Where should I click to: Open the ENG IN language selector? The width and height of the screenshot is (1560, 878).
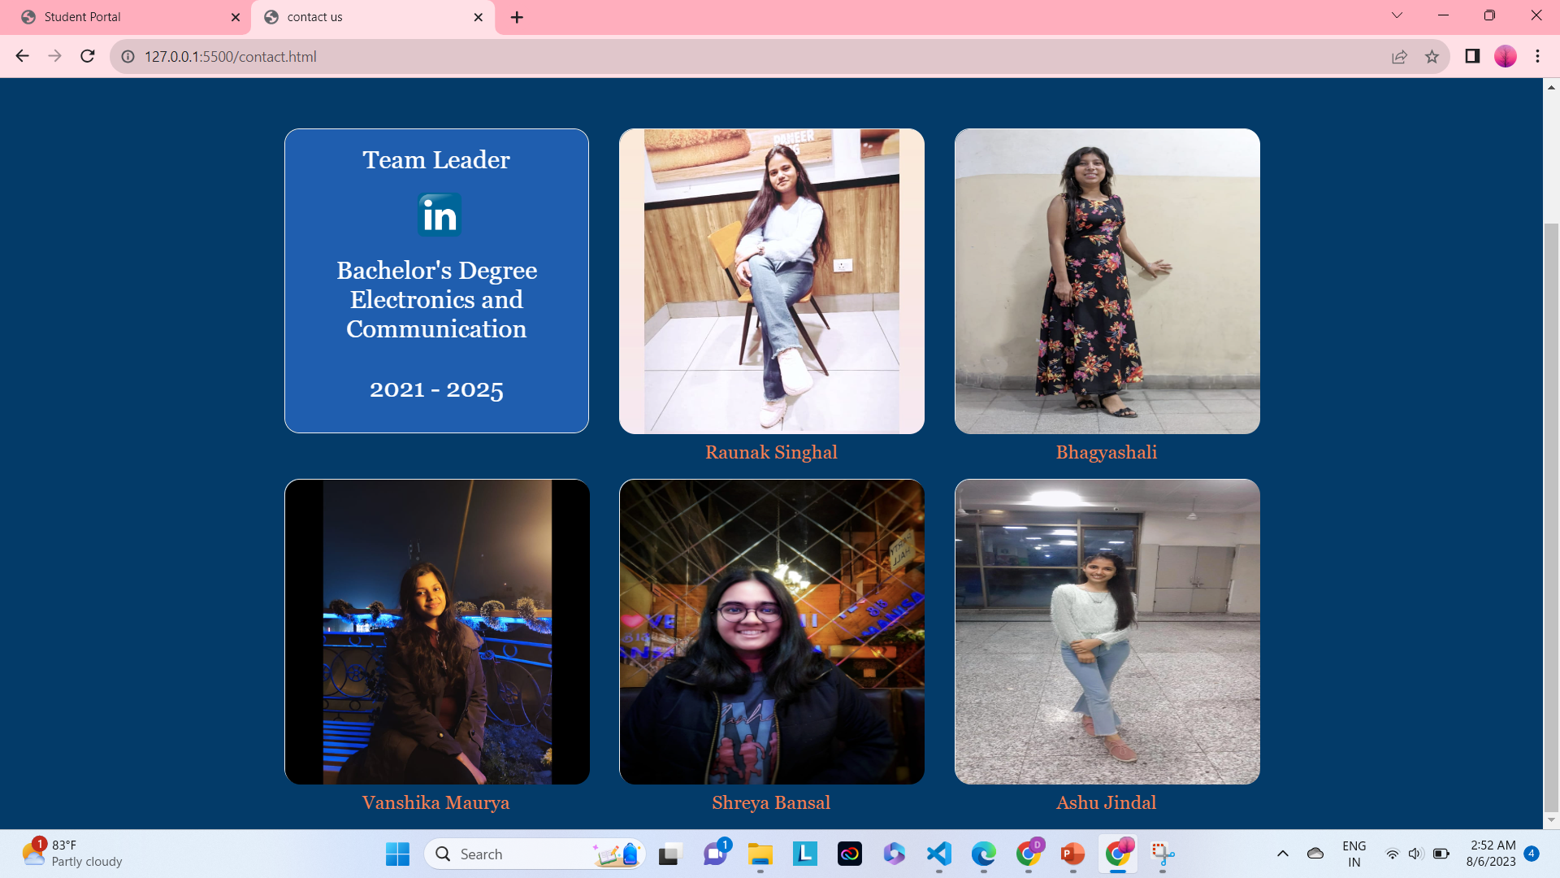[1354, 853]
